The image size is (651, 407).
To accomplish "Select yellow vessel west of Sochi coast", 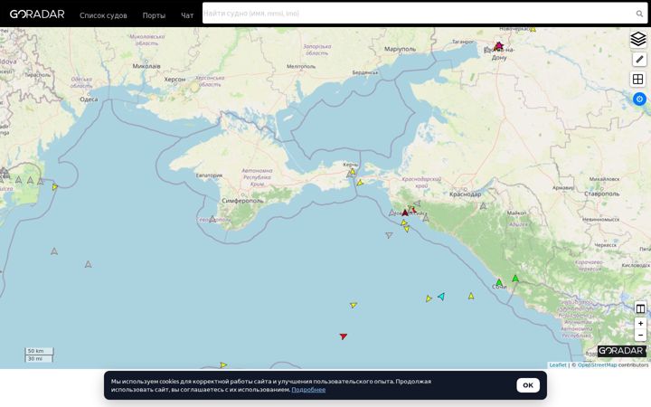I will point(471,296).
